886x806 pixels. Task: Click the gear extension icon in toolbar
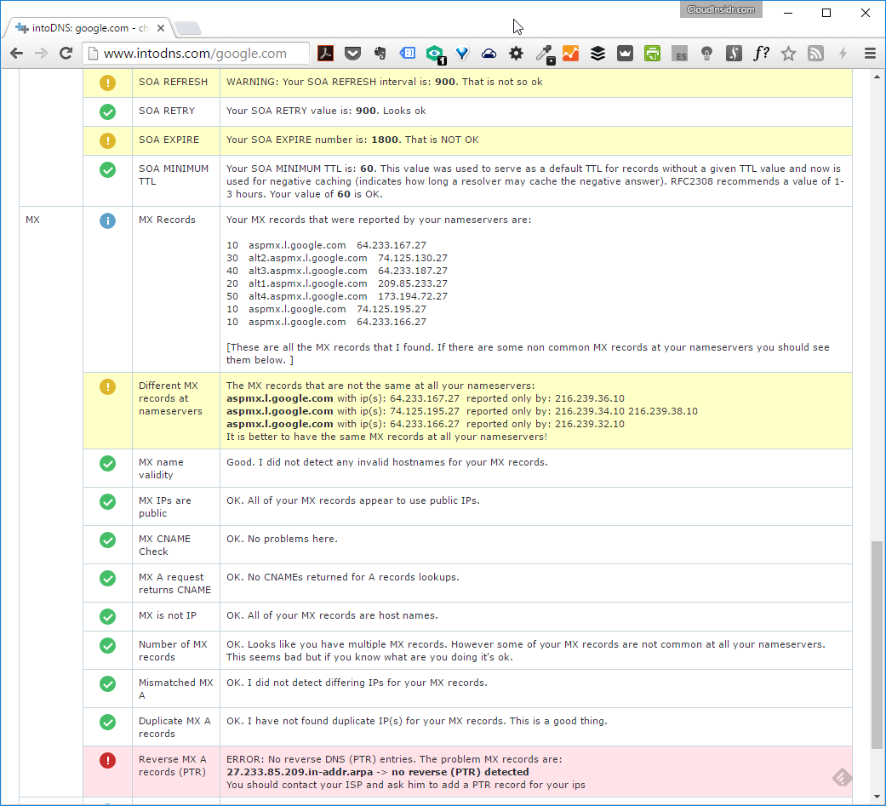coord(516,54)
